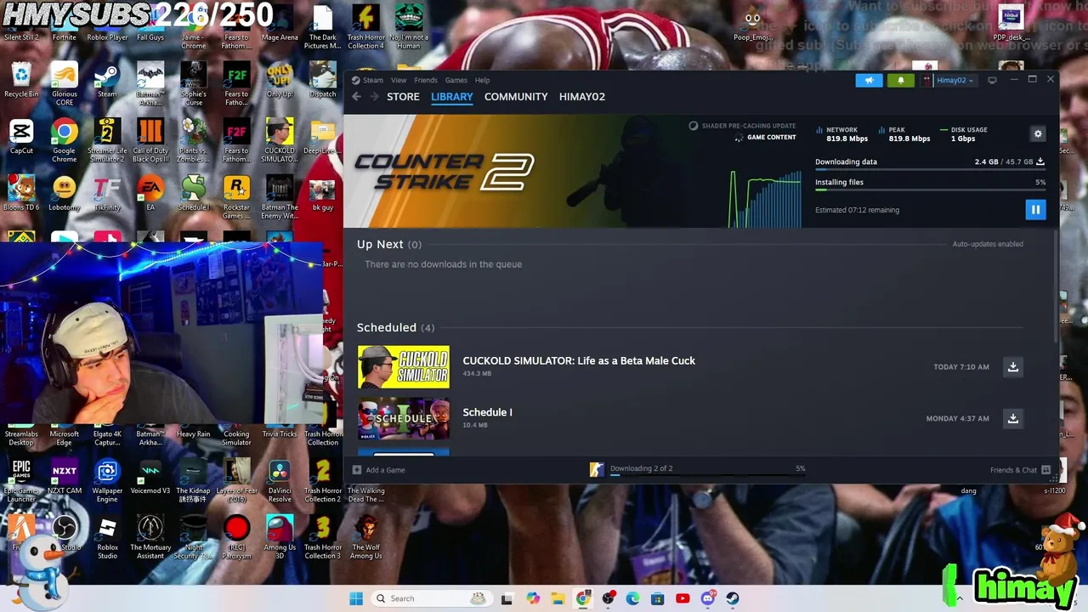Open Steam notifications bell
1088x612 pixels.
pyautogui.click(x=901, y=80)
